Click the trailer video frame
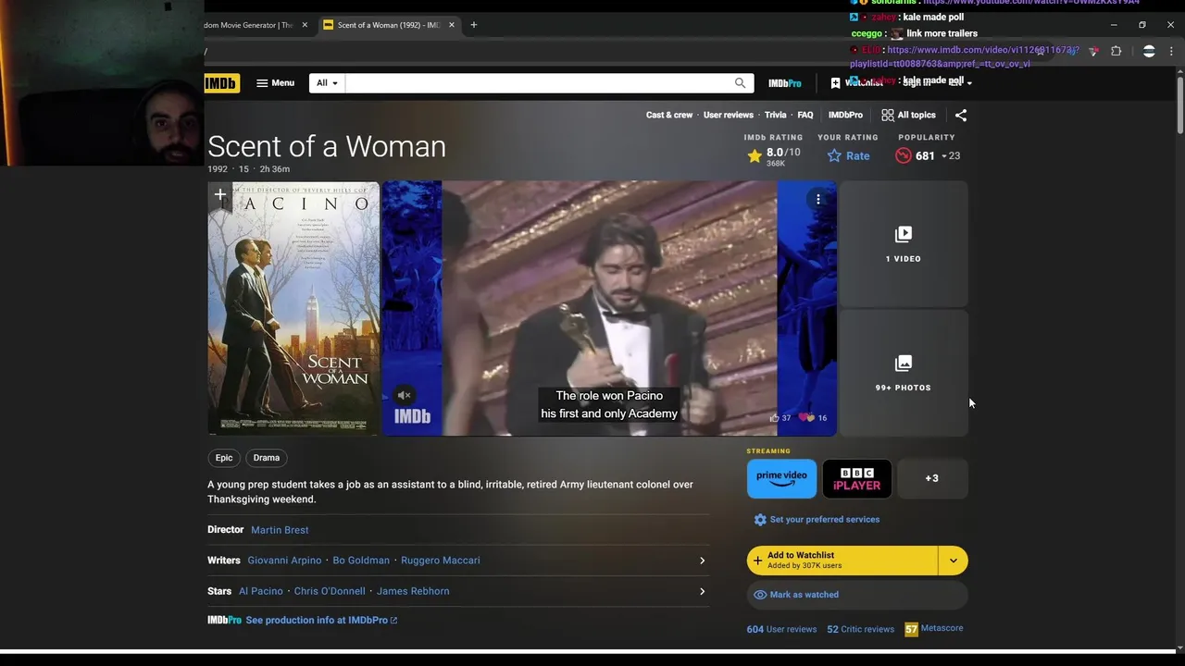The height and width of the screenshot is (666, 1185). click(x=609, y=308)
